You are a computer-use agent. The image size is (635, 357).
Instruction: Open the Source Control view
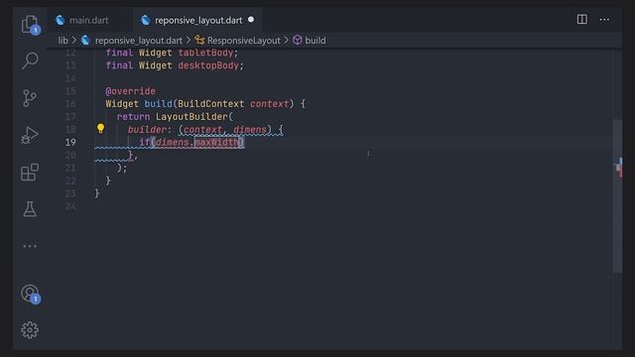(x=30, y=98)
